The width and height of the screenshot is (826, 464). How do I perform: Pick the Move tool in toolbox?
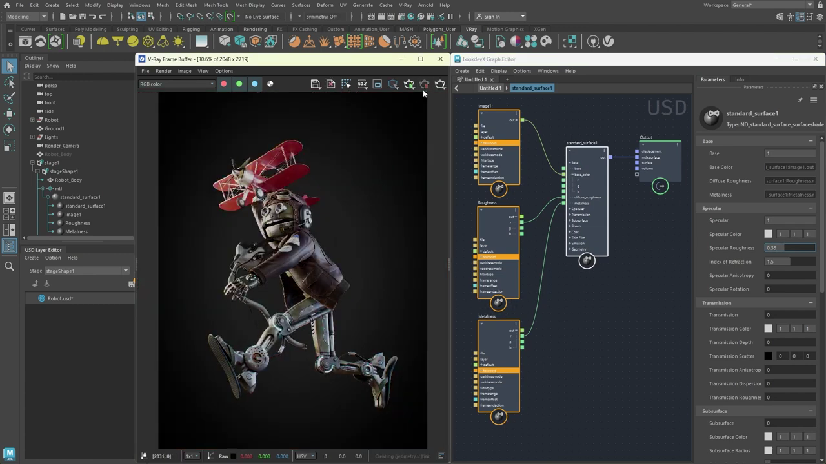click(x=10, y=114)
